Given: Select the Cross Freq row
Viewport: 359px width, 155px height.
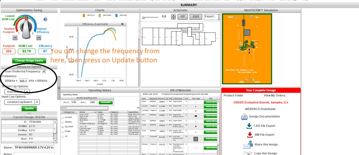Looking at the screenshot, I should [109, 114].
